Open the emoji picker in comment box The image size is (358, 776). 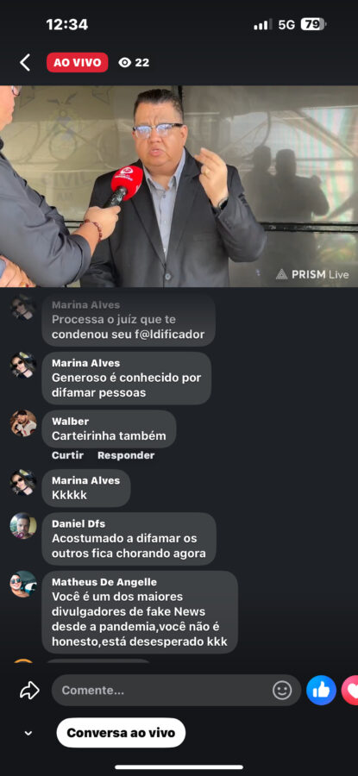[x=282, y=690]
